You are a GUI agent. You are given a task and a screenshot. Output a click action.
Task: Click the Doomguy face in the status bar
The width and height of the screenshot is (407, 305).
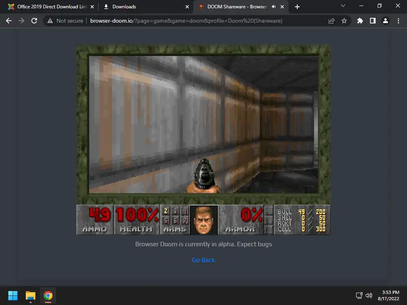[x=204, y=220]
